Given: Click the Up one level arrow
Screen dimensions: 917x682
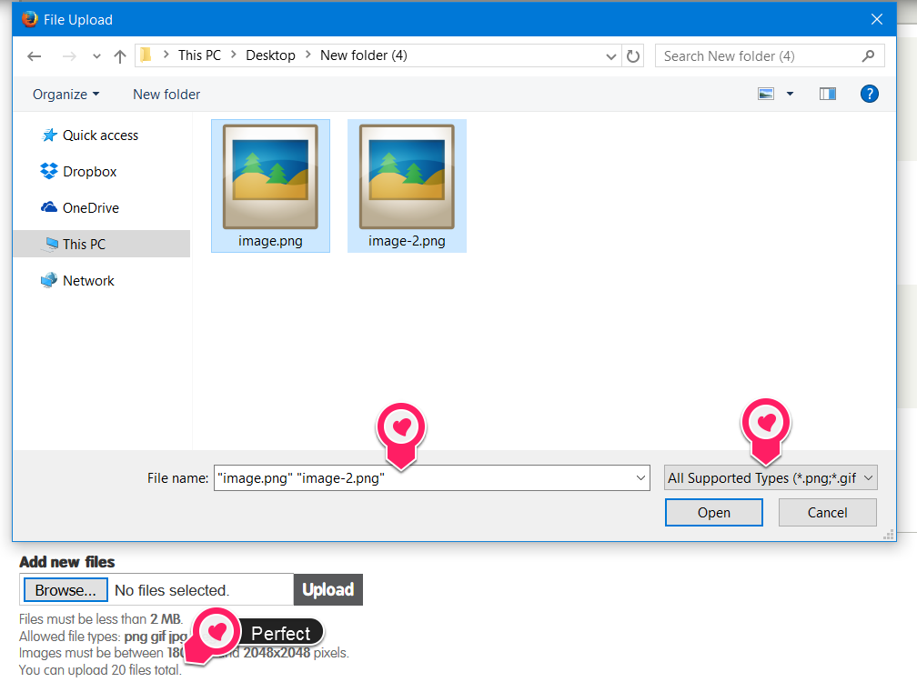Looking at the screenshot, I should pos(119,56).
